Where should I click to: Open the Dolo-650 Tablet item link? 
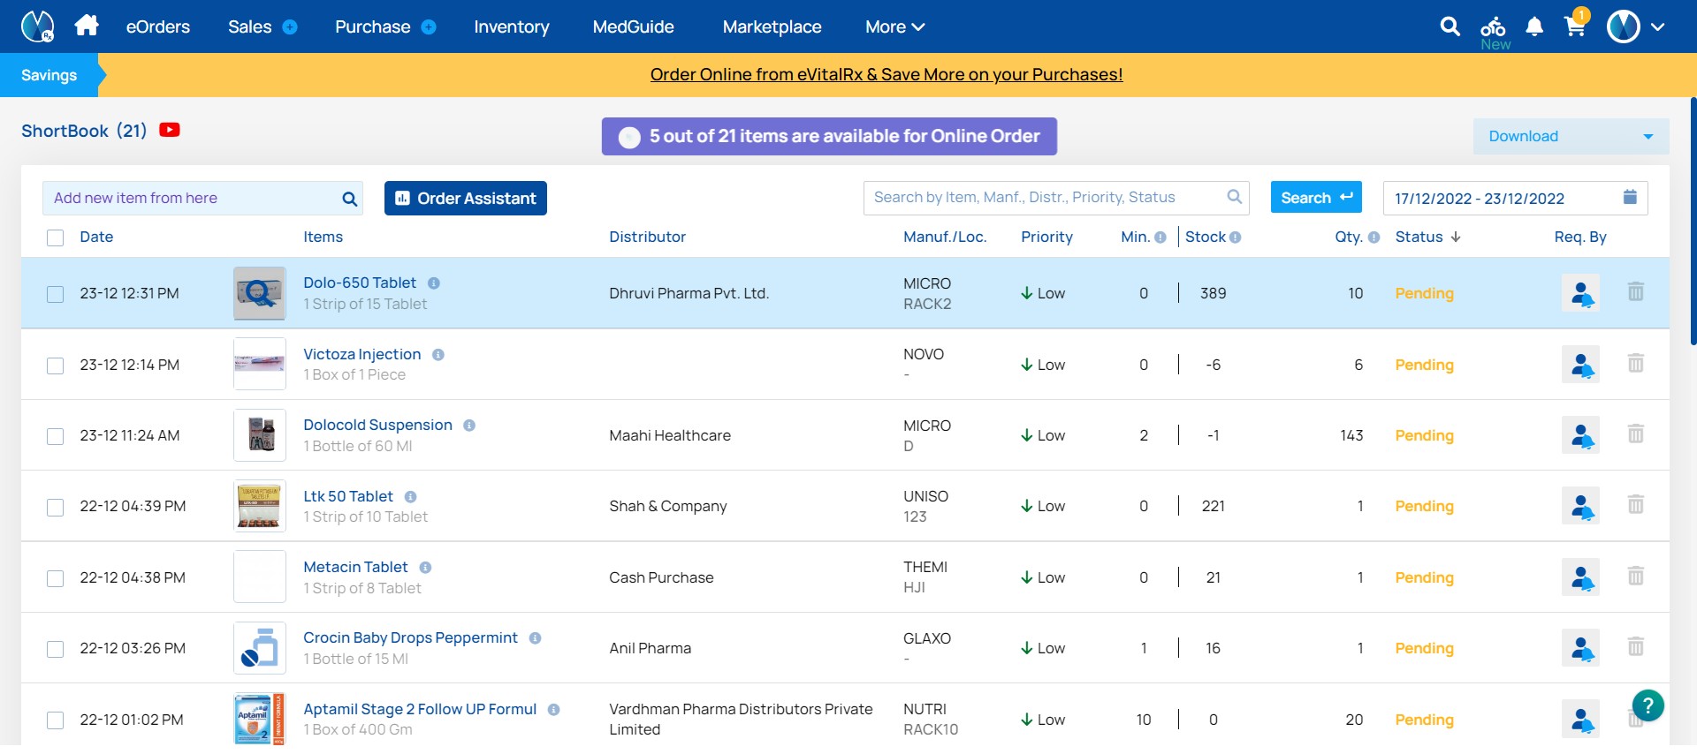(360, 283)
